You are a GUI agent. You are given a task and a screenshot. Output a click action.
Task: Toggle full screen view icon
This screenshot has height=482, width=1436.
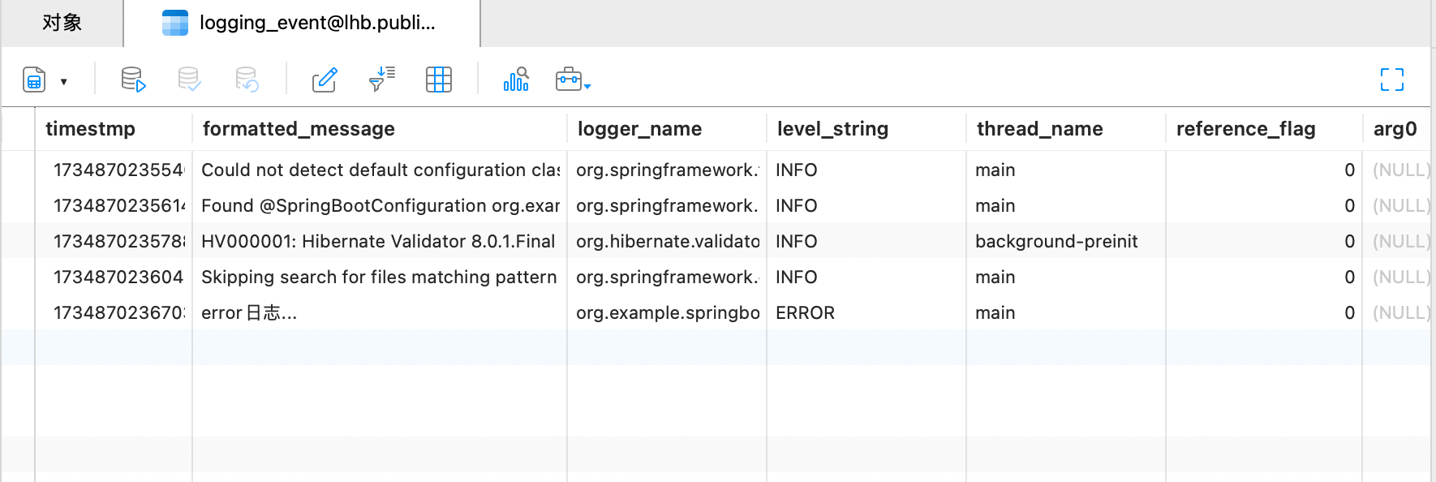click(1392, 80)
